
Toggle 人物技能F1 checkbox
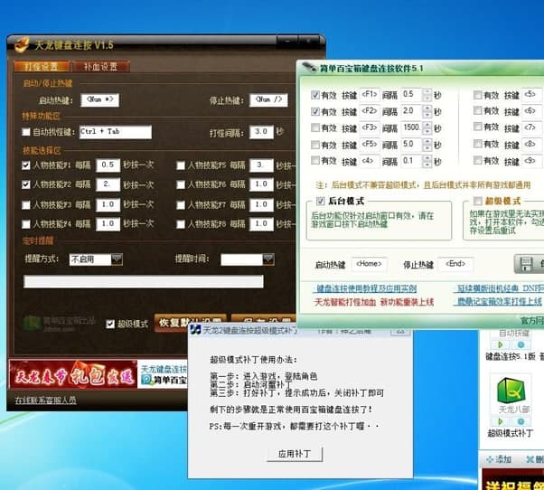(25, 165)
